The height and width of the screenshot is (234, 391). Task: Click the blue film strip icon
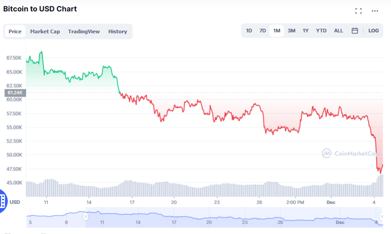(3, 201)
